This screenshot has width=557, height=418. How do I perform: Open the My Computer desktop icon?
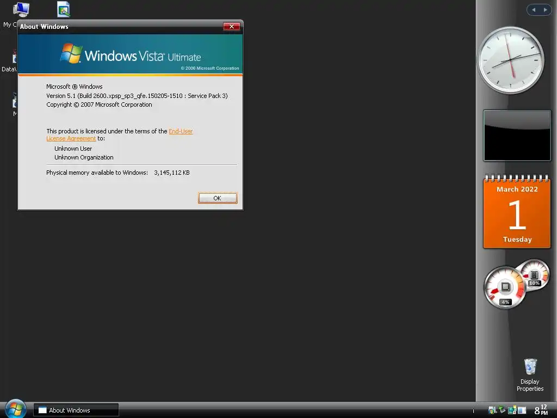pos(21,10)
